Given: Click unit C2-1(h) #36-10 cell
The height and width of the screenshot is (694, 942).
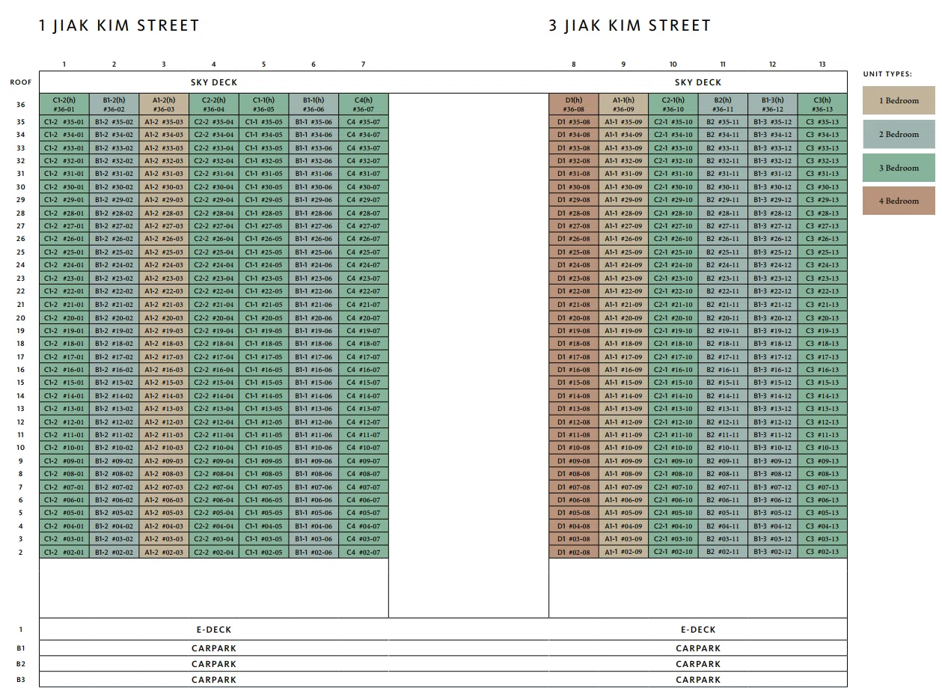Looking at the screenshot, I should (x=673, y=104).
